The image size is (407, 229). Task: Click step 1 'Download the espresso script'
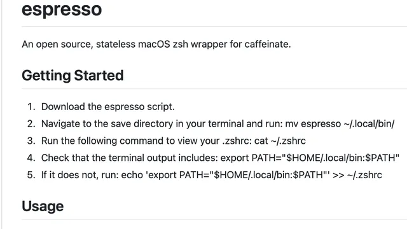108,107
